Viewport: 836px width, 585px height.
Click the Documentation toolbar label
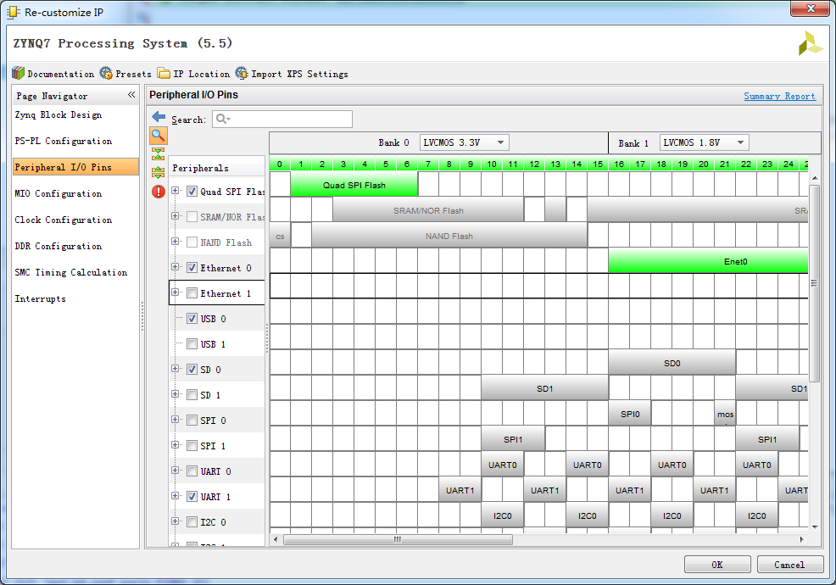(x=61, y=74)
